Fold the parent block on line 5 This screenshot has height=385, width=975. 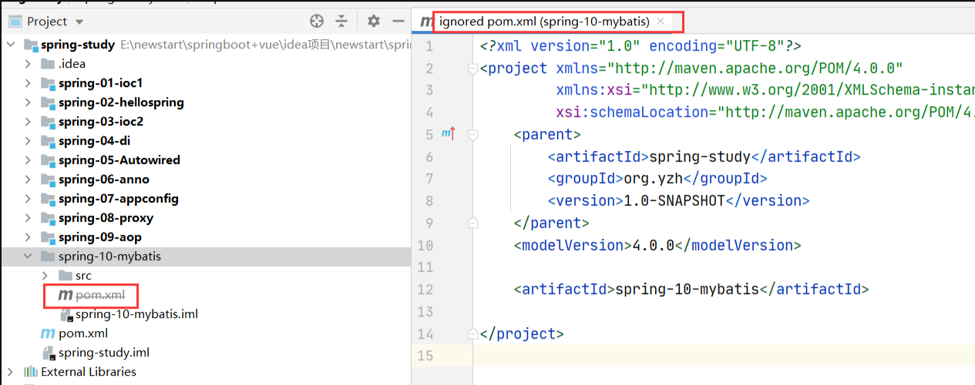pos(472,135)
